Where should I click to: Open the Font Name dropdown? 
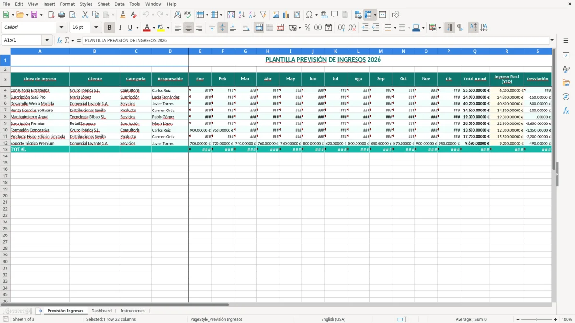click(x=61, y=28)
